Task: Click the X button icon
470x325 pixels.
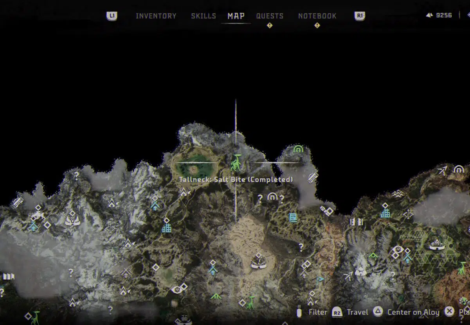Action: pos(450,312)
